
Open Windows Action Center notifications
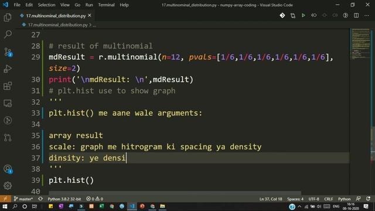(x=366, y=206)
